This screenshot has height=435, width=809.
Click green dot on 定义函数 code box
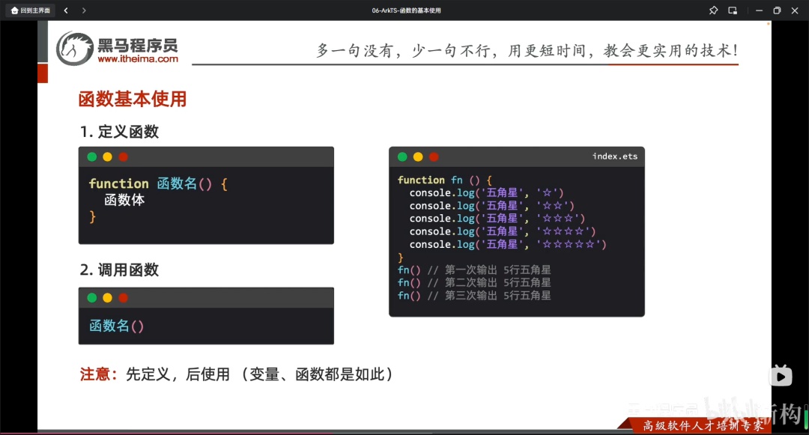pyautogui.click(x=92, y=156)
